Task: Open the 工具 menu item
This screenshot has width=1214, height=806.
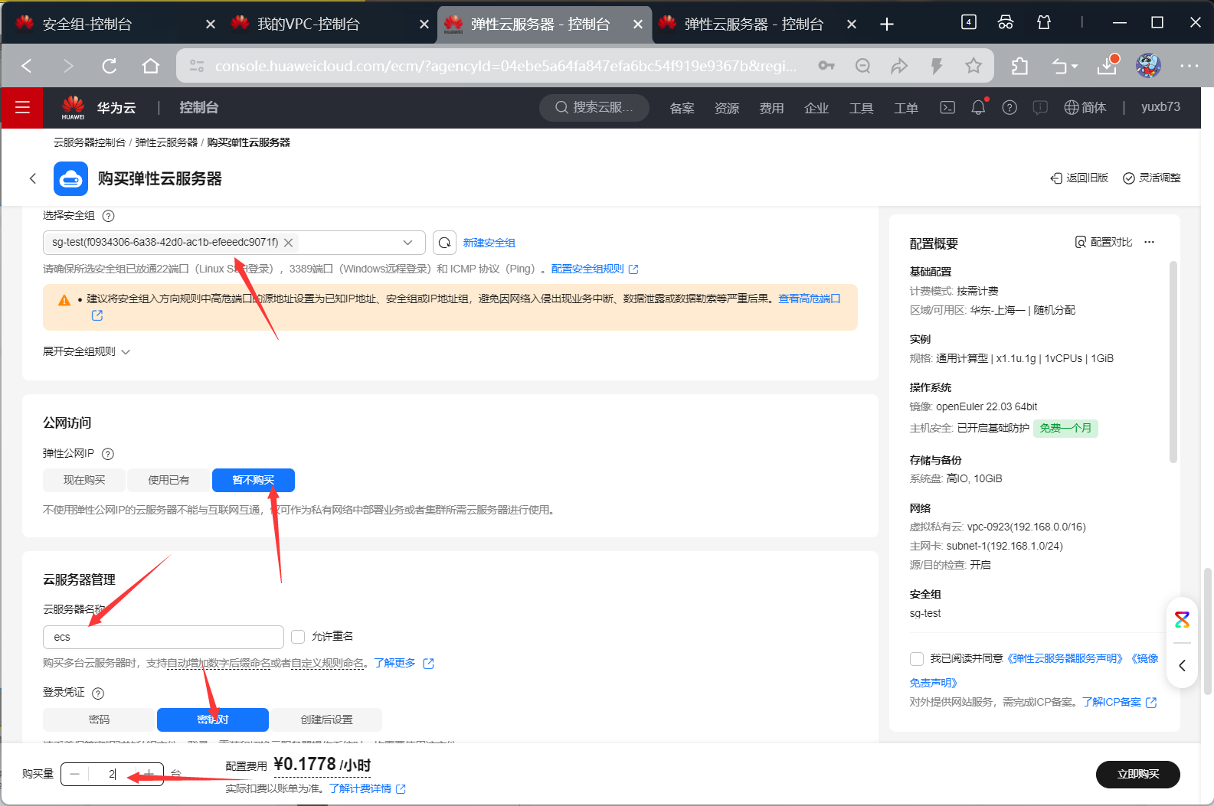Action: point(861,108)
